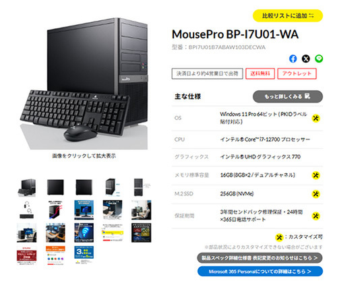Select the Wi-Fi symbol thumbnail
The width and height of the screenshot is (337, 283).
click(84, 232)
